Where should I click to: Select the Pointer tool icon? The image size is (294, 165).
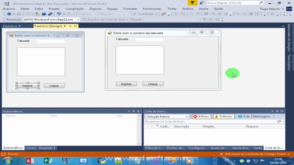(257, 14)
